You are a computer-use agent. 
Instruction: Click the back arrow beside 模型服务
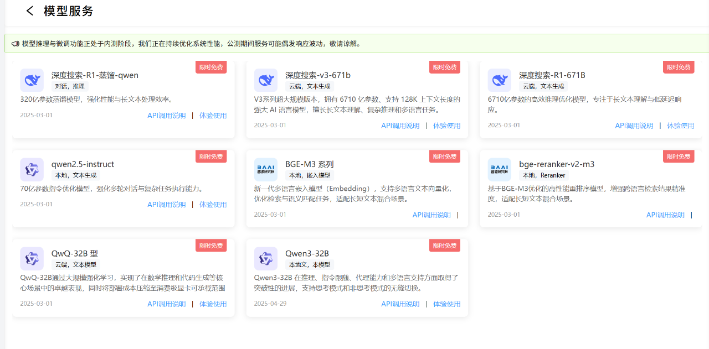pyautogui.click(x=30, y=11)
